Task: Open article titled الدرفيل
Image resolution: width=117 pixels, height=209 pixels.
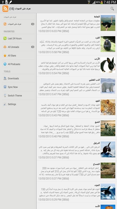Action: 96,143
